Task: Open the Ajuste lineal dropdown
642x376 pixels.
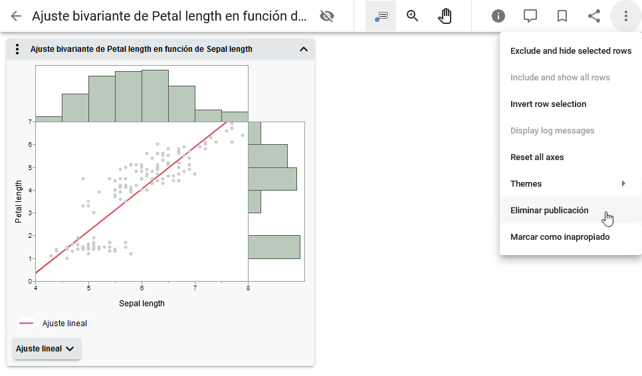Action: [x=47, y=349]
